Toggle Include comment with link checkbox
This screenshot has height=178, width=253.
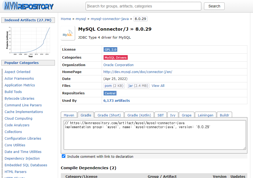click(x=63, y=156)
